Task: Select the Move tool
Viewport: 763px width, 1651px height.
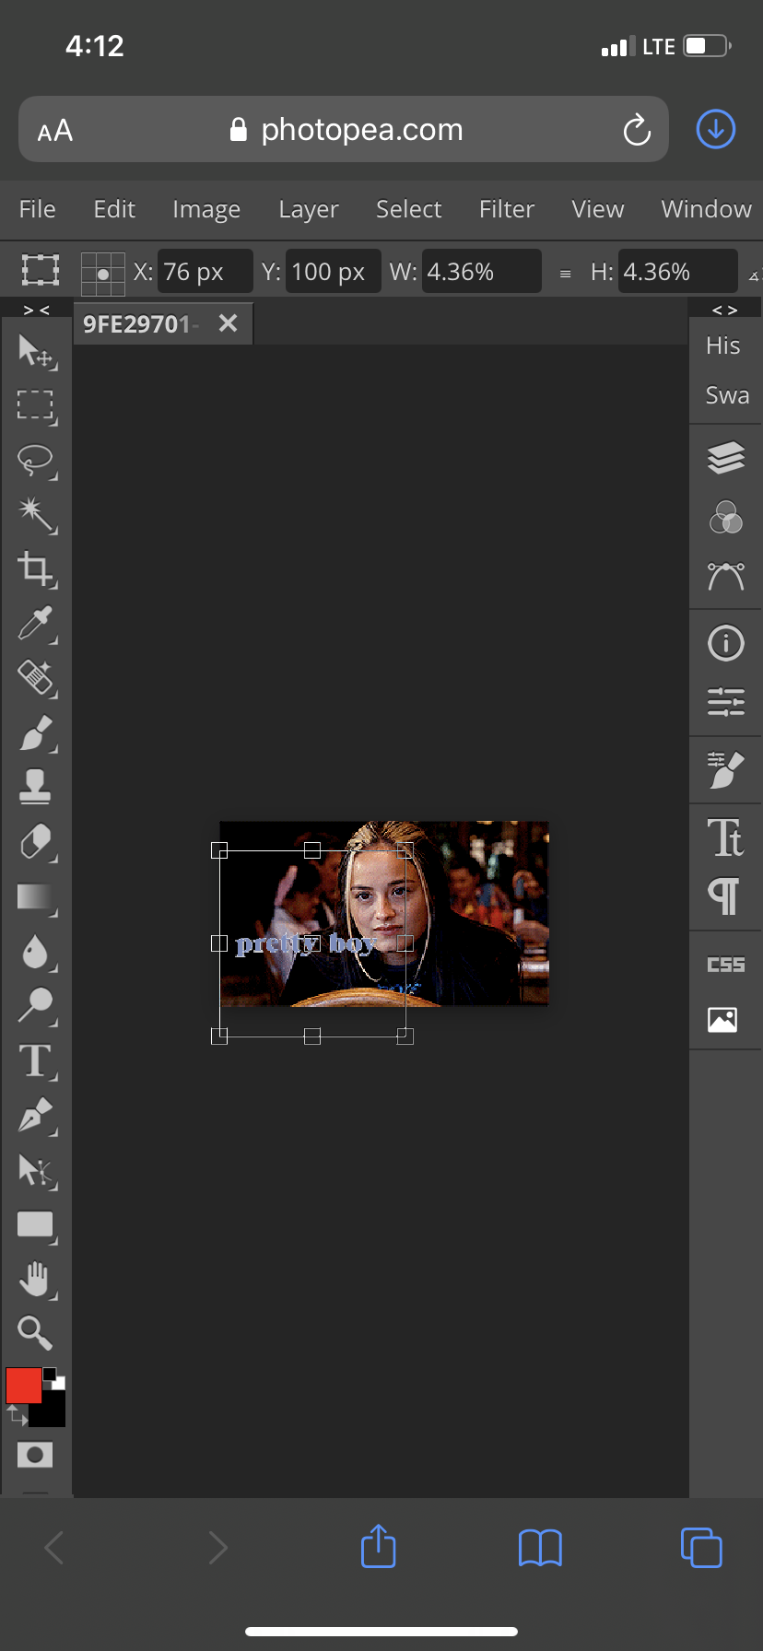Action: tap(36, 351)
